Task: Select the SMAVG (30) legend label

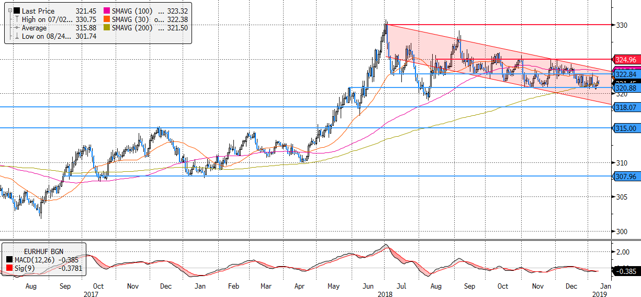Action: 131,19
